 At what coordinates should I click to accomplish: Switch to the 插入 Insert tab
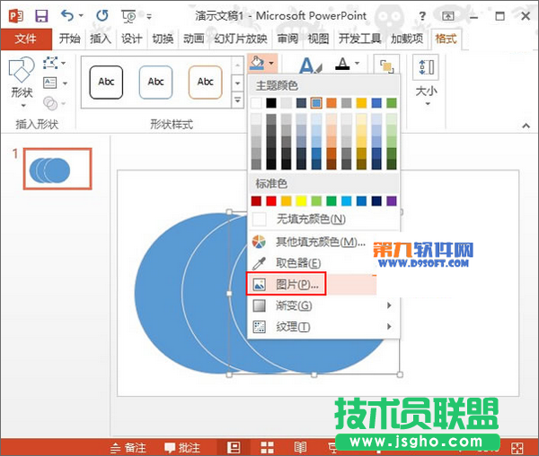point(101,39)
